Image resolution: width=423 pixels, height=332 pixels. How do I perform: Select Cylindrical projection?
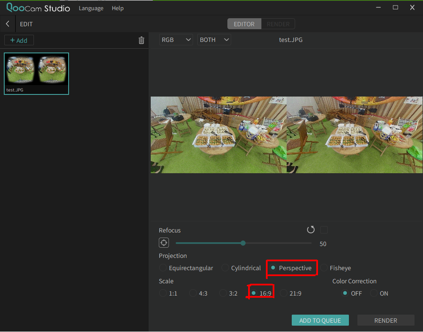241,268
